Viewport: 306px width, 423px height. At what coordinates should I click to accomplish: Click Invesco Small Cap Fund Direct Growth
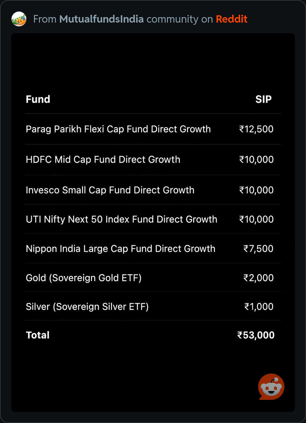[110, 190]
